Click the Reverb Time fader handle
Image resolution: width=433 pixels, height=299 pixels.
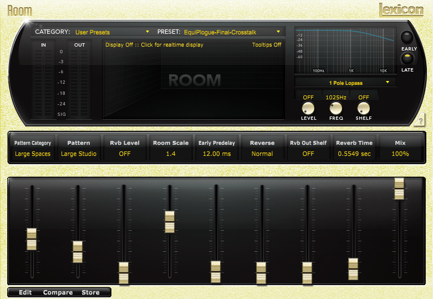coord(353,269)
